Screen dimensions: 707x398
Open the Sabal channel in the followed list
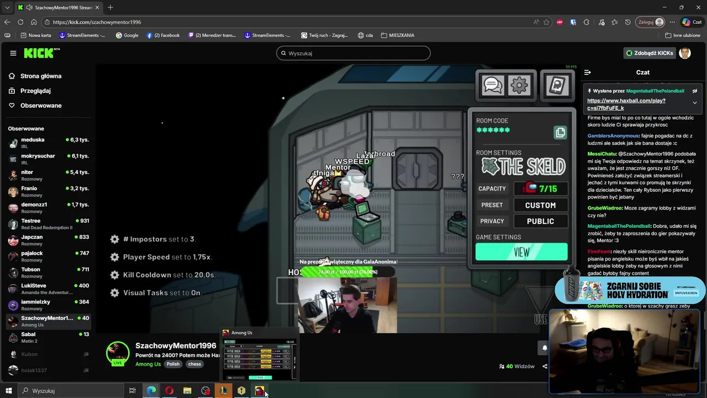tap(49, 337)
